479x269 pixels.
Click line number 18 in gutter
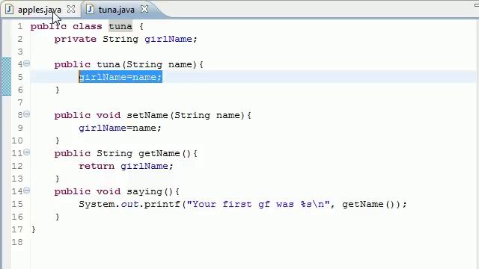point(17,242)
